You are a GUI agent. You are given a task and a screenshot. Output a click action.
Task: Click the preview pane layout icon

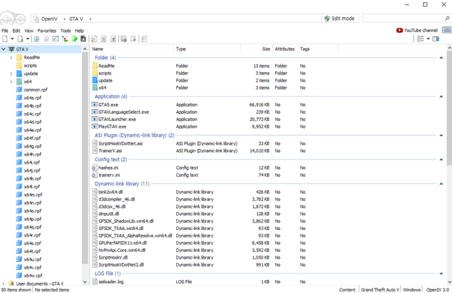click(436, 39)
